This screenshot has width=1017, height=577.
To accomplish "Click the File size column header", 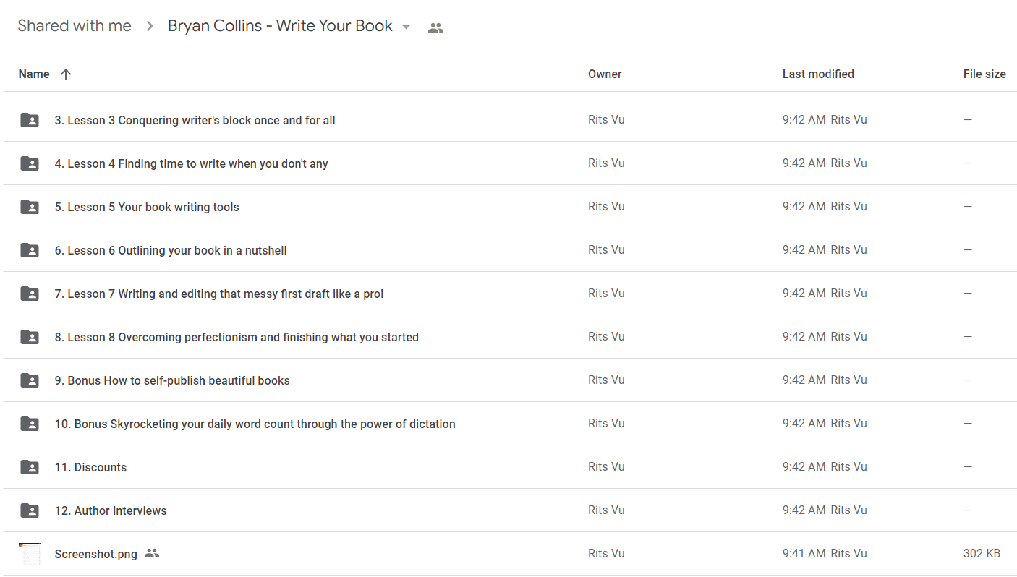I will 984,74.
